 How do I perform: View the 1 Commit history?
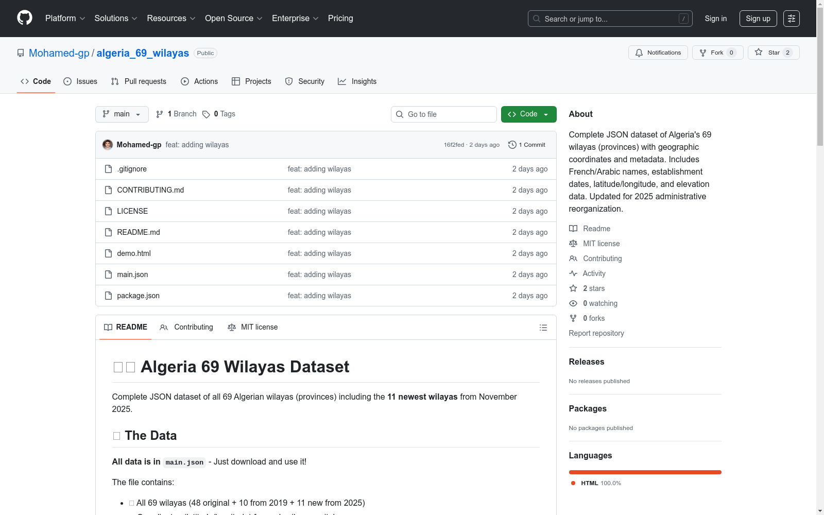click(x=527, y=145)
